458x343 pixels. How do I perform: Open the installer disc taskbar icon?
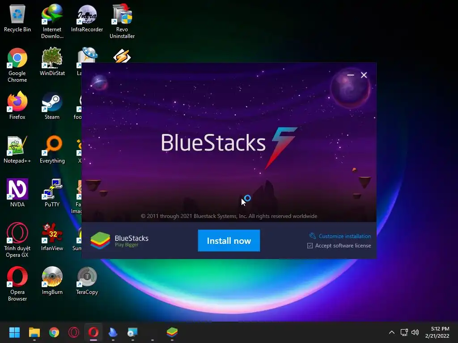[x=132, y=332]
